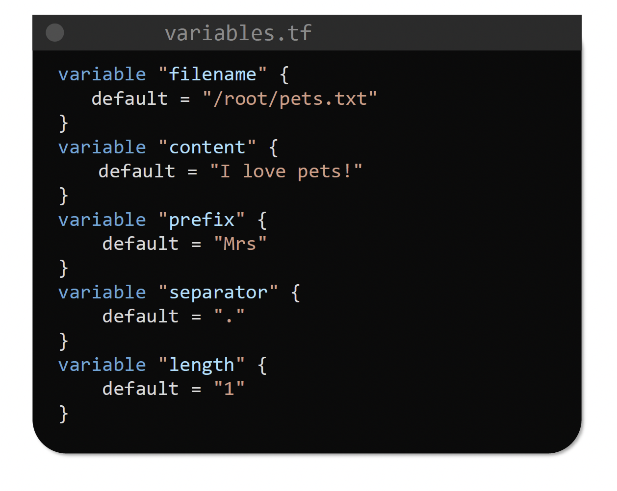Click the "content" variable name
This screenshot has width=617, height=491.
point(207,147)
